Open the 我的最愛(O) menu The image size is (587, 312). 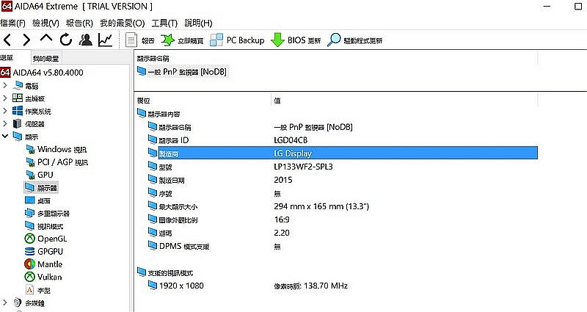(x=122, y=23)
